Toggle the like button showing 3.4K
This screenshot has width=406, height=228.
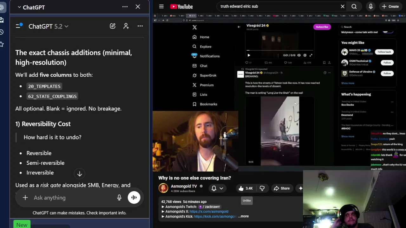click(246, 188)
